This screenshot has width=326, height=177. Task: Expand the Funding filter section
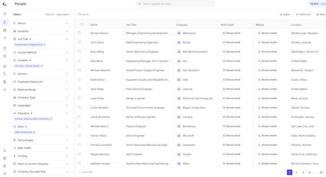(x=41, y=156)
